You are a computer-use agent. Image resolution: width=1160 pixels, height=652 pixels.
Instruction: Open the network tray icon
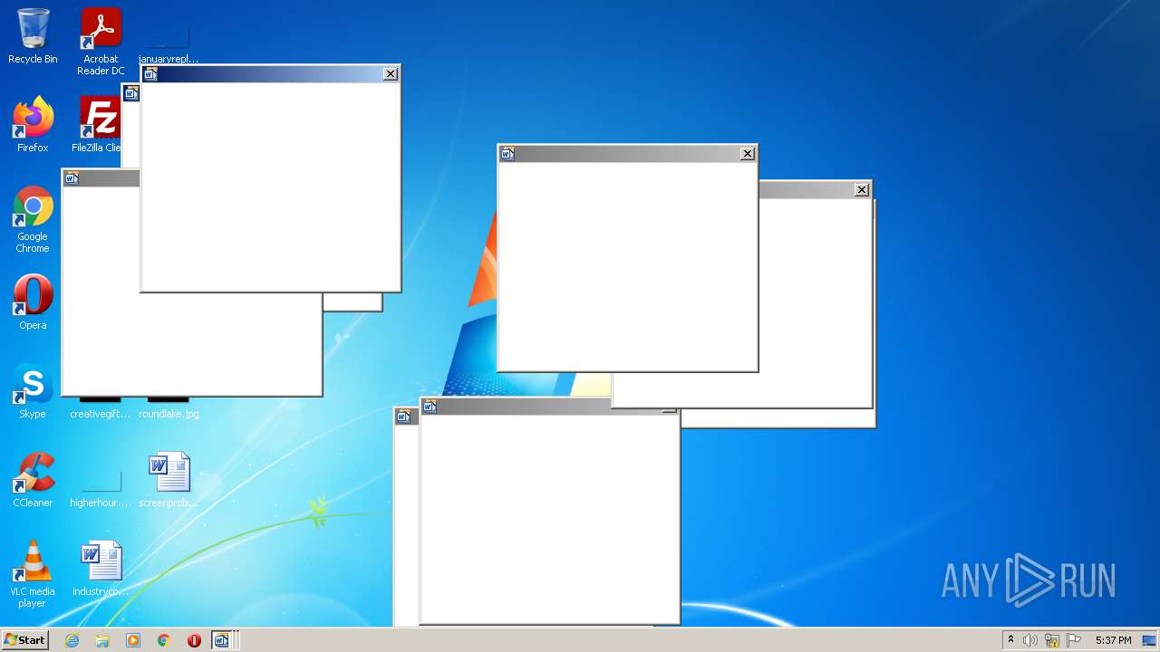[1052, 640]
